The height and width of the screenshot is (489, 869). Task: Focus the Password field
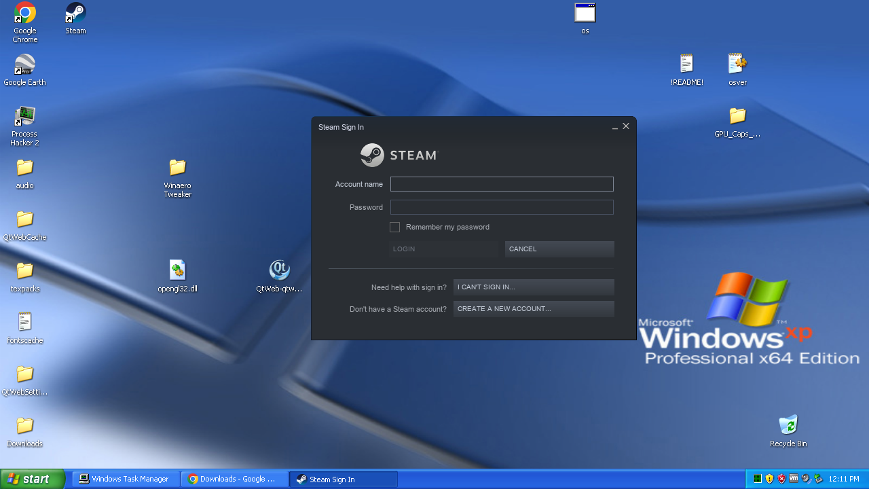click(x=502, y=207)
